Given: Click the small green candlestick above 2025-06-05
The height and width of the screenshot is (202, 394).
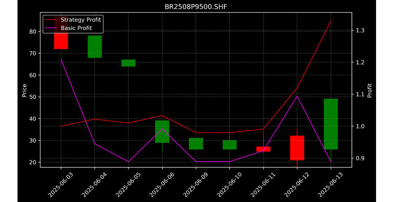Looking at the screenshot, I should (128, 63).
